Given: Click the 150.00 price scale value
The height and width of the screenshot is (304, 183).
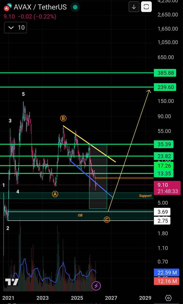Looking at the screenshot, I should (x=166, y=101).
